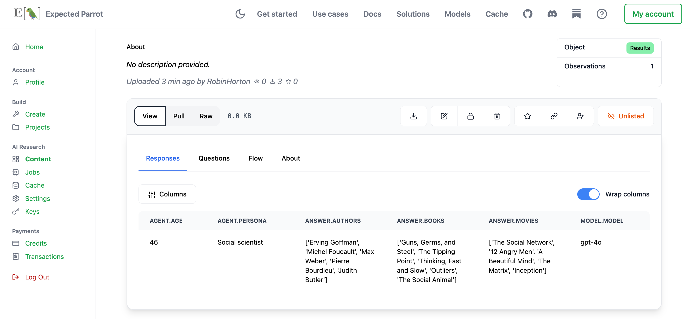
Task: Click the My account button
Action: coord(653,14)
